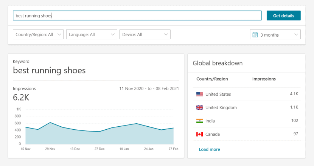Open the Country/Region: All dropdown
This screenshot has width=314, height=166.
38,34
